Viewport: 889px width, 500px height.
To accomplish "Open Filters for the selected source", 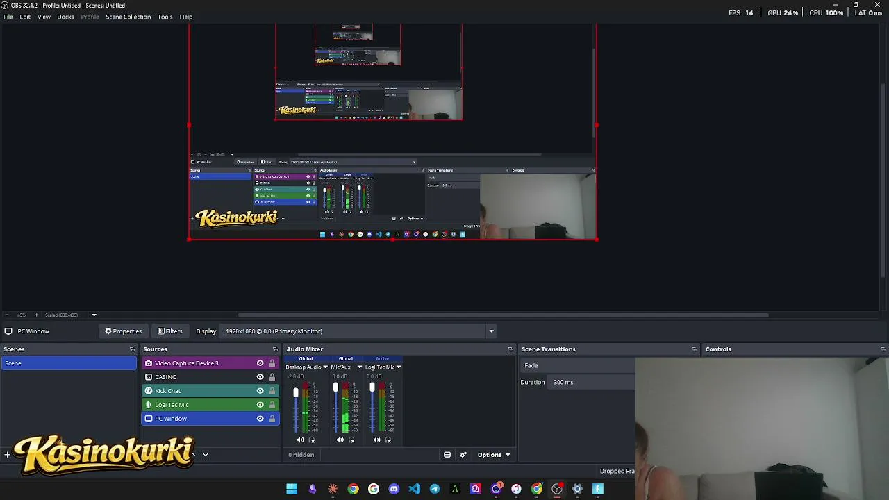I will (169, 331).
